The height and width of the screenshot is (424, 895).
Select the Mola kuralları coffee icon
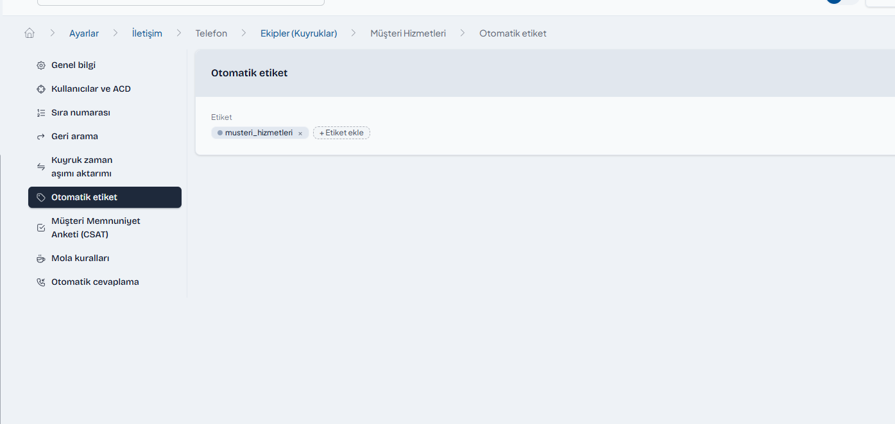click(x=41, y=259)
